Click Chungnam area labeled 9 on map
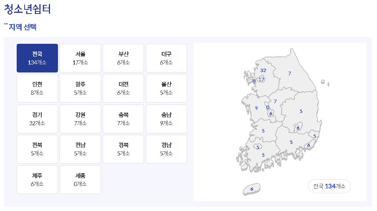Image resolution: width=377 pixels, height=211 pixels. point(257,108)
